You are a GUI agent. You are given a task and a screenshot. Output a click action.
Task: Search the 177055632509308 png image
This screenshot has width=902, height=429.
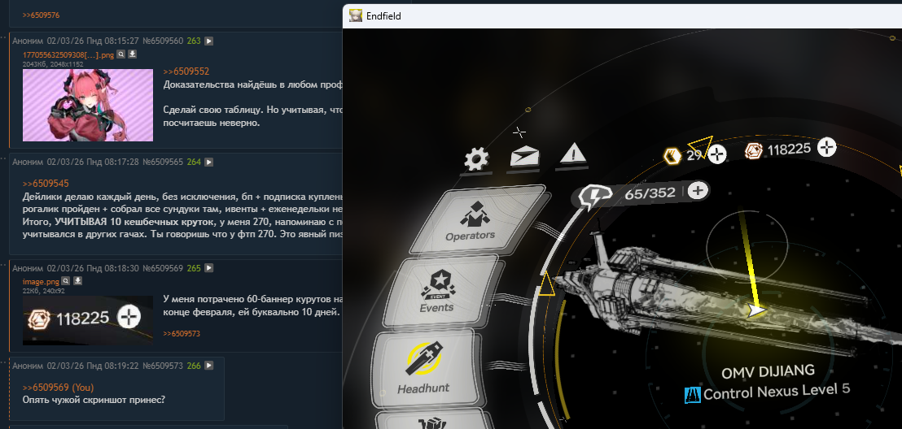121,54
